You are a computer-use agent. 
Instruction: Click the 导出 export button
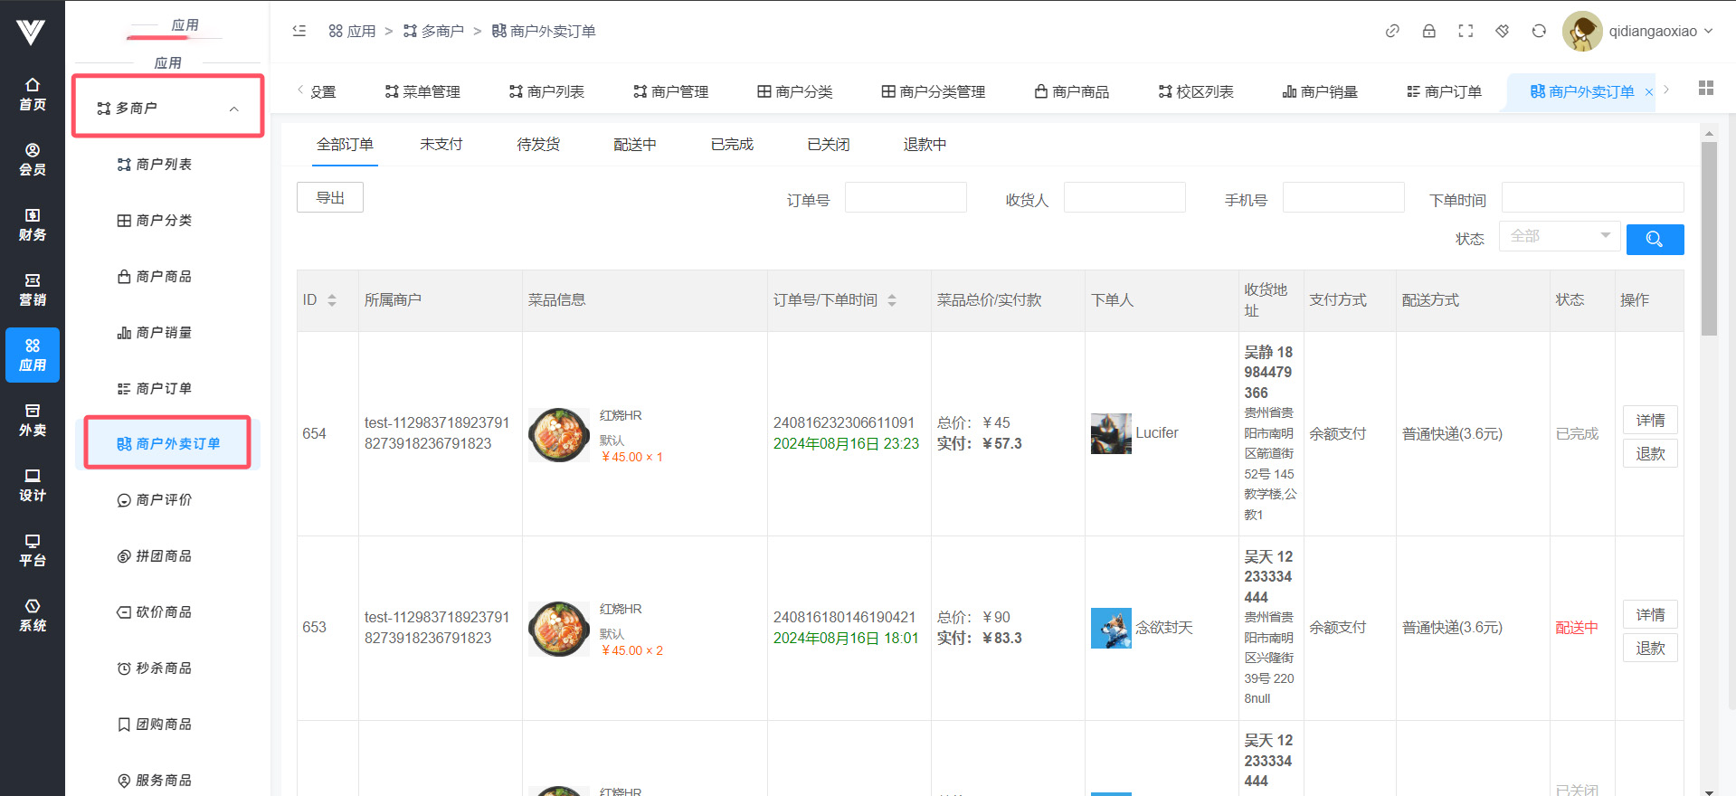click(330, 198)
